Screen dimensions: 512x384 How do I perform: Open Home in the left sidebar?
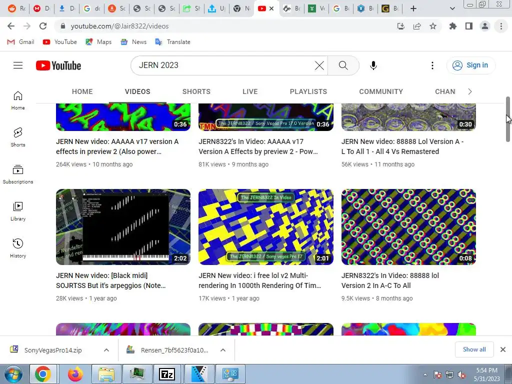(x=18, y=100)
